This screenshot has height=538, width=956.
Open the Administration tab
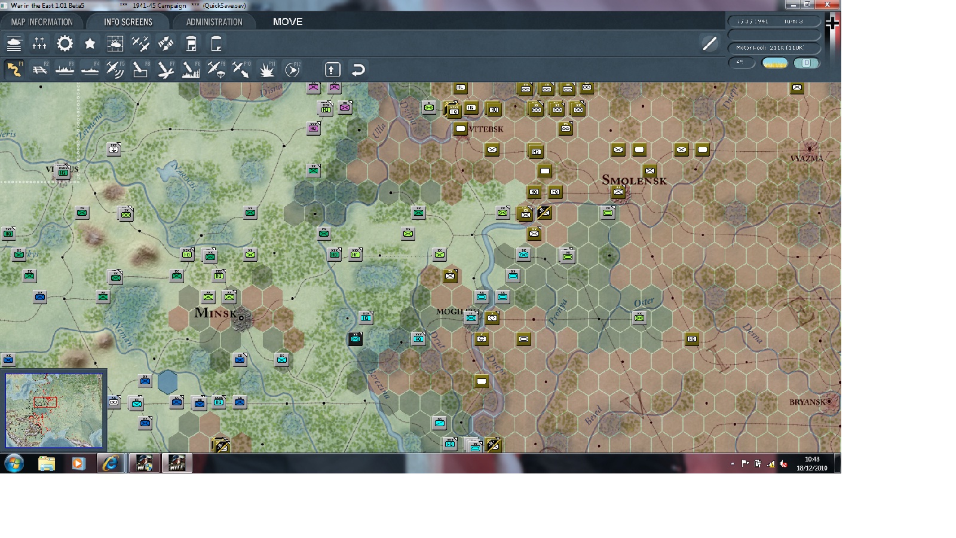point(214,22)
